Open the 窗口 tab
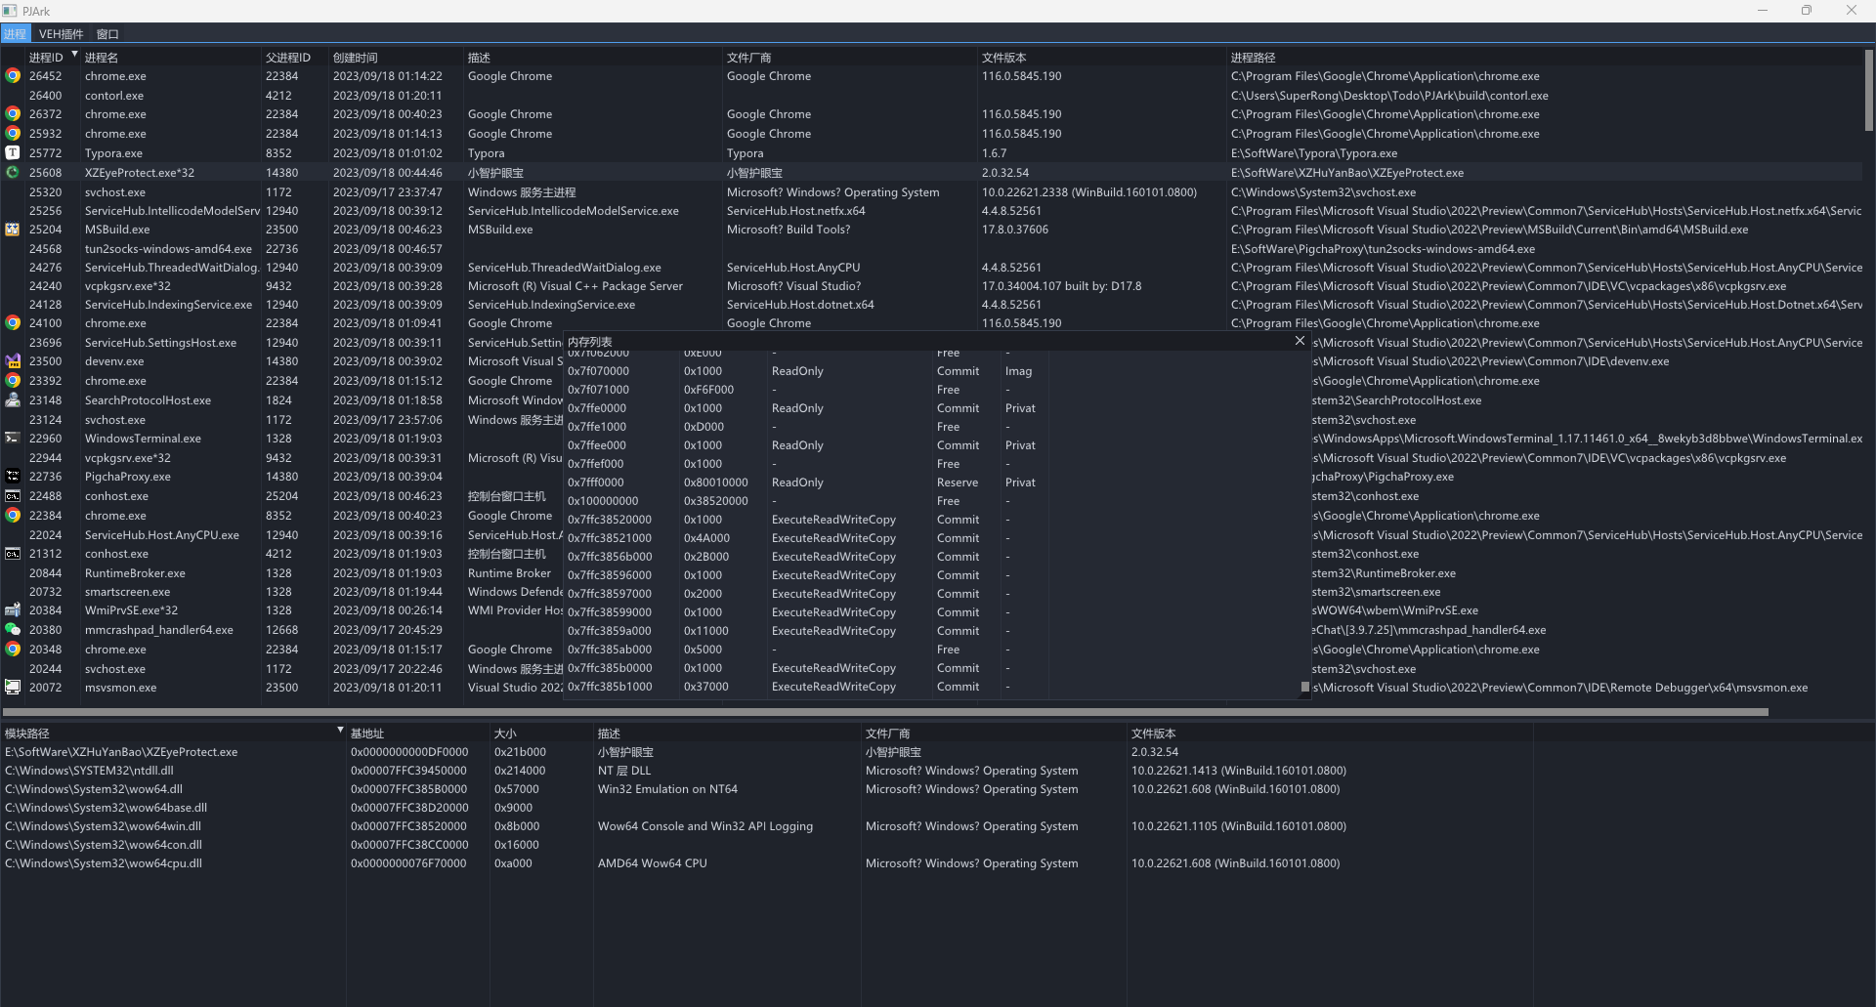This screenshot has height=1007, width=1876. [107, 33]
